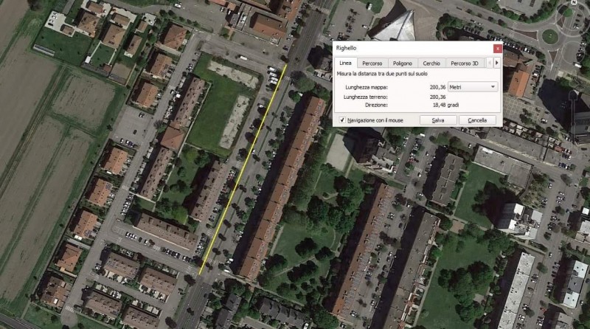Viewport: 590px width, 329px height.
Task: Toggle Navigazione con il mouse checkbox
Action: pos(342,120)
